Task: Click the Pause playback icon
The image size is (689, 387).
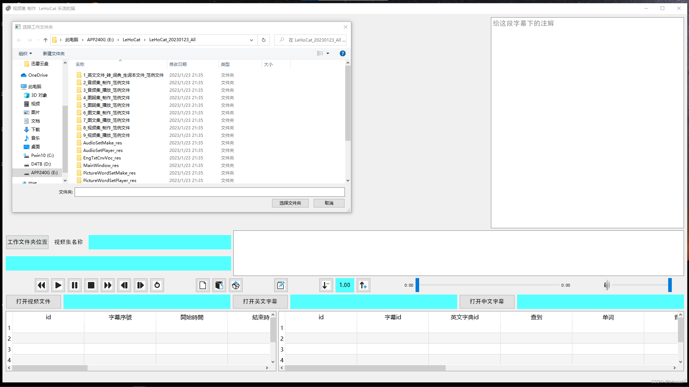Action: tap(75, 285)
